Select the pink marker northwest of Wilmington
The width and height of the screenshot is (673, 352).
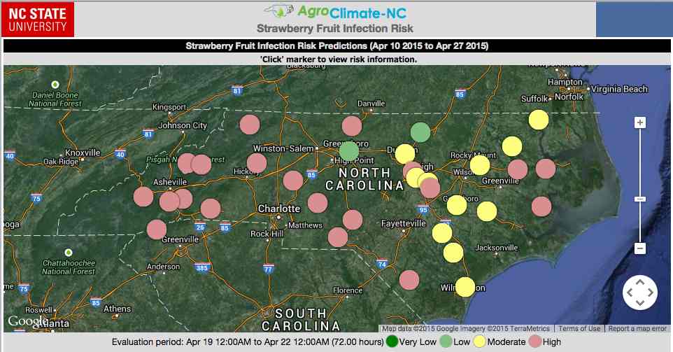click(x=409, y=280)
